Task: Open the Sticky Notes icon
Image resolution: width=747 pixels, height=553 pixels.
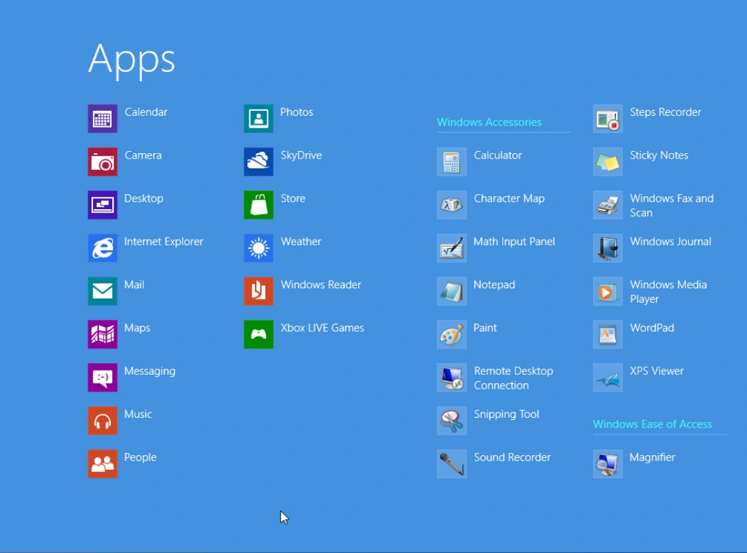Action: pos(608,162)
